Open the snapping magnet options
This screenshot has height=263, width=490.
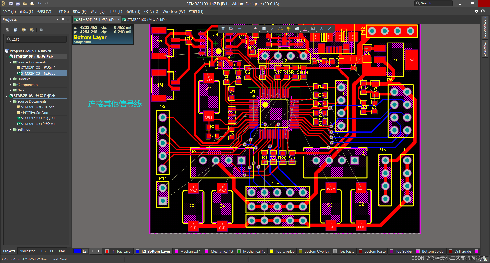[231, 29]
